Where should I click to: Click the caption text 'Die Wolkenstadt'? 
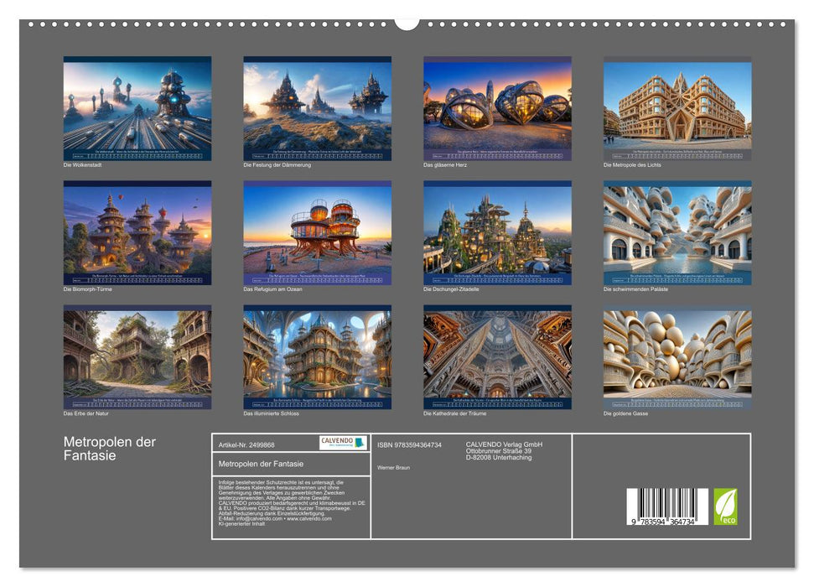point(82,165)
